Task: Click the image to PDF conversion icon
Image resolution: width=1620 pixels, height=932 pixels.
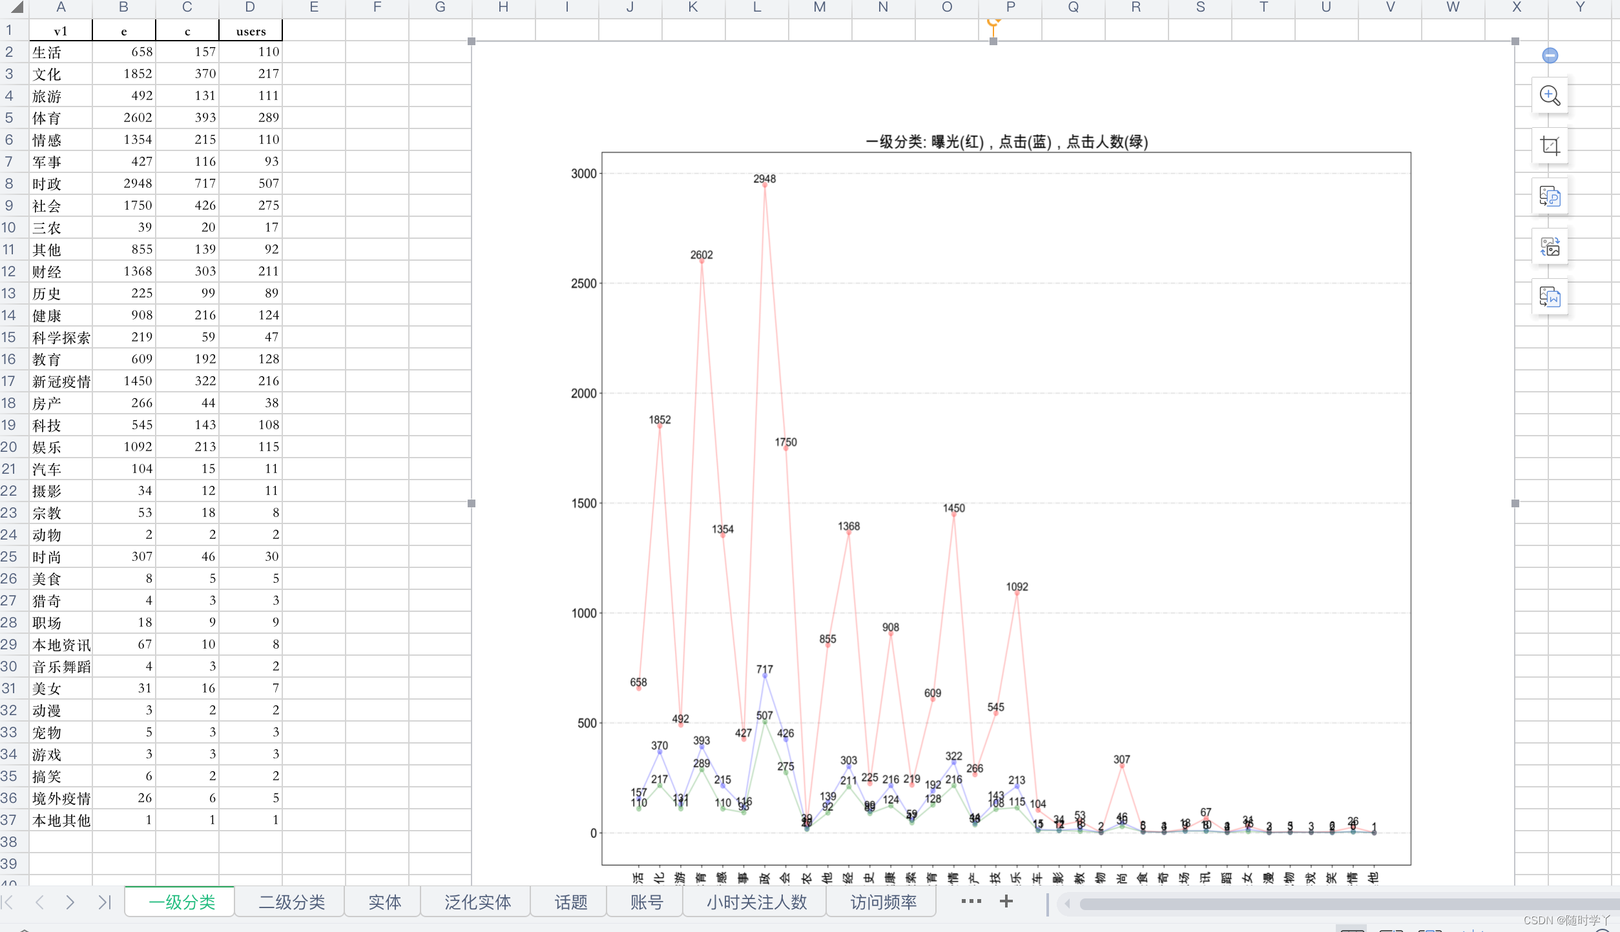Action: (1550, 196)
